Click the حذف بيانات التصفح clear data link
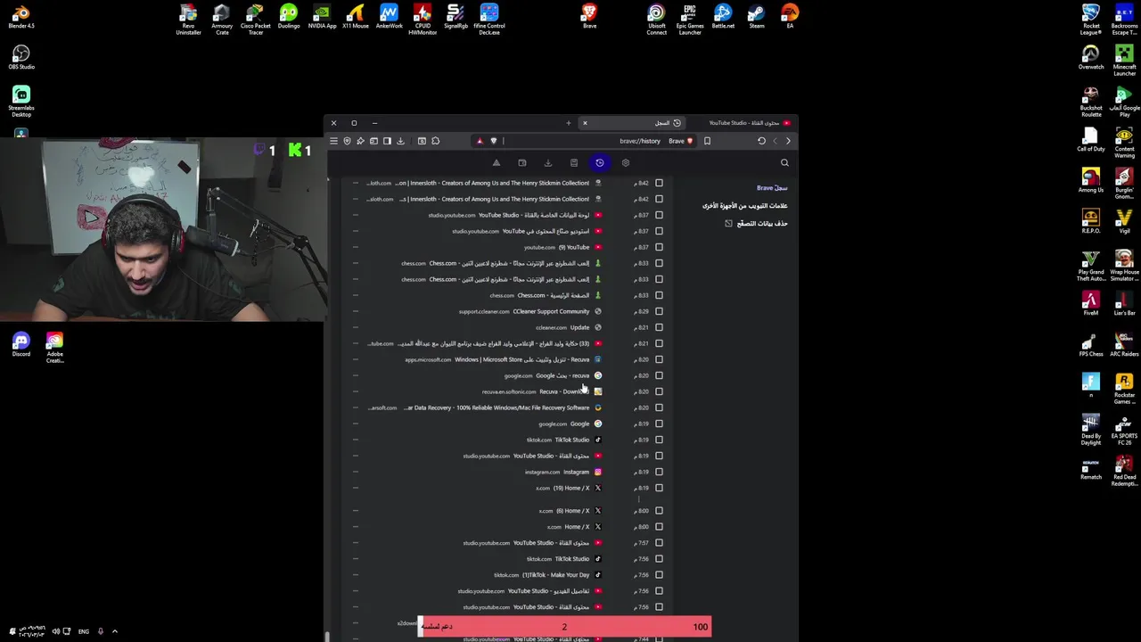Image resolution: width=1141 pixels, height=642 pixels. click(x=756, y=224)
